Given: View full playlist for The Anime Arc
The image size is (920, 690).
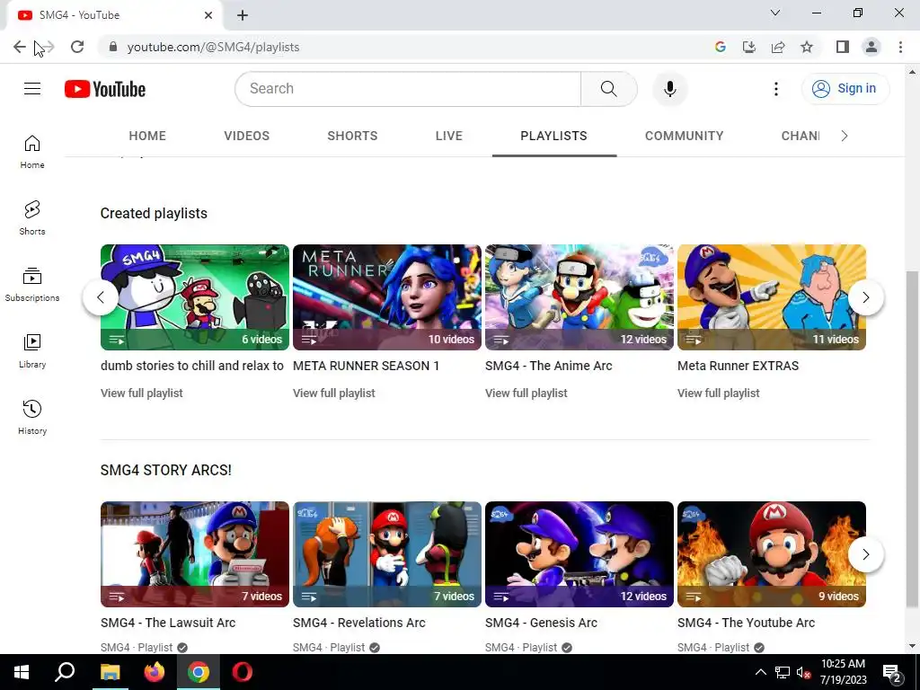Looking at the screenshot, I should (526, 394).
